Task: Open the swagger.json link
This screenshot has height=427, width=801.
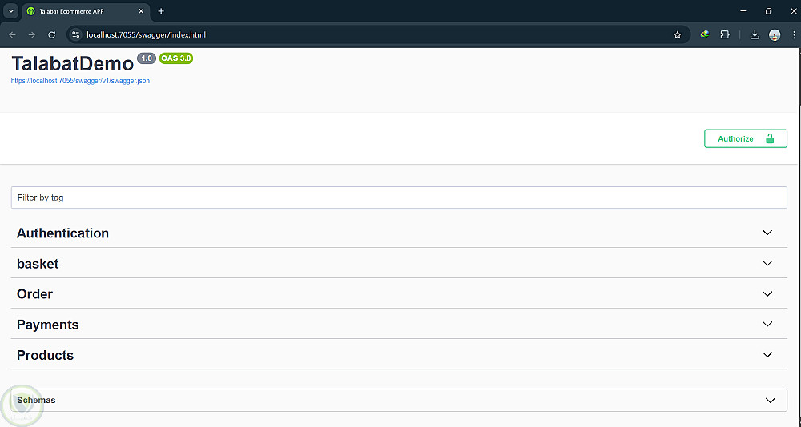Action: click(80, 81)
